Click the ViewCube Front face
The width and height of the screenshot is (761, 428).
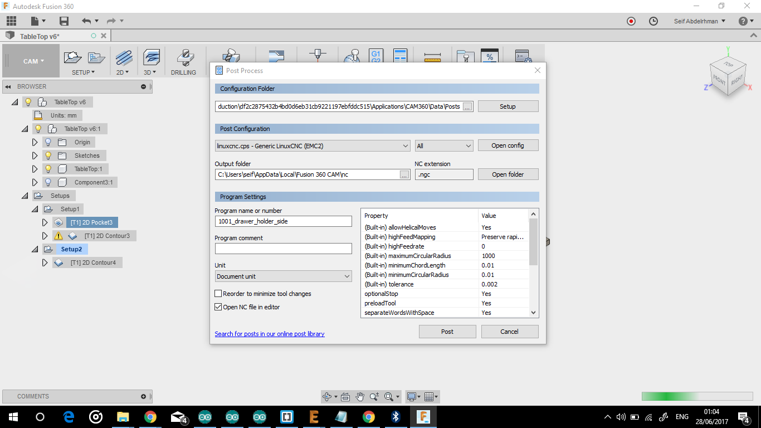[x=720, y=81]
